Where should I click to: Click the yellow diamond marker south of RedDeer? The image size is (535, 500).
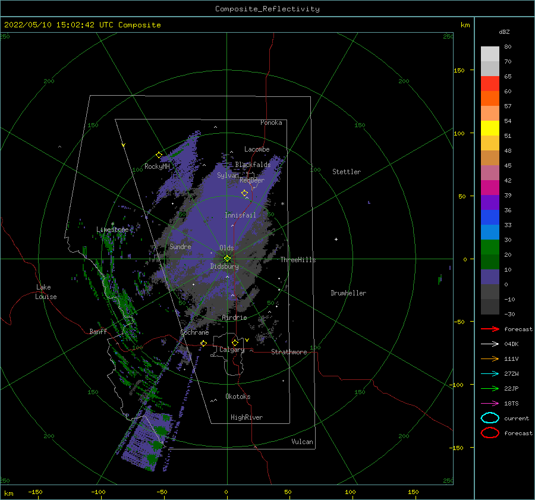tap(245, 193)
